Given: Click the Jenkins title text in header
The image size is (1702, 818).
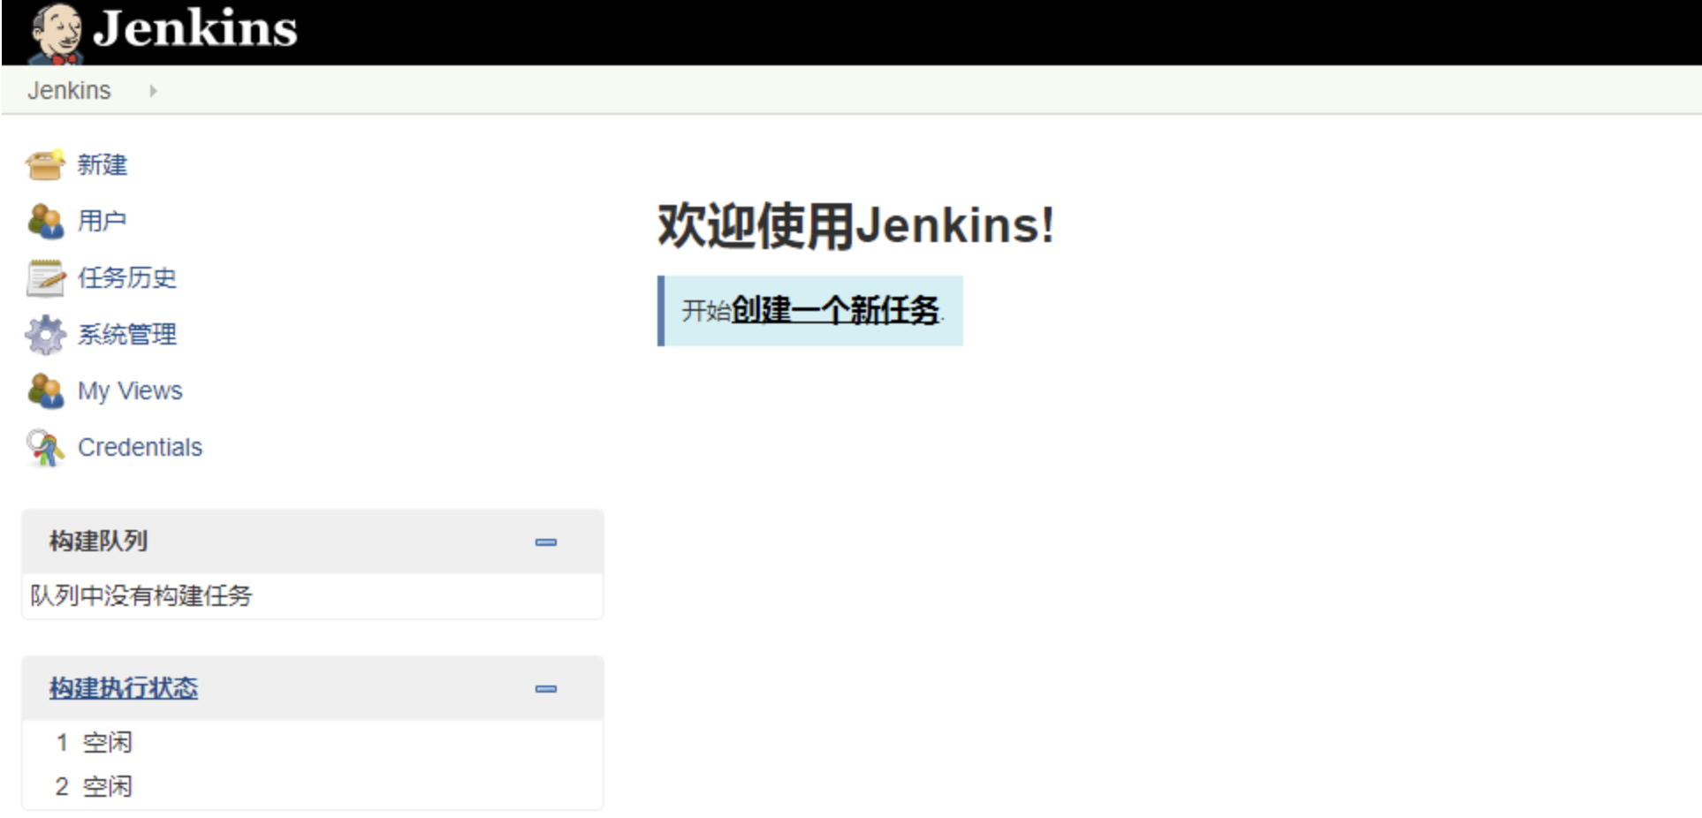Looking at the screenshot, I should coord(195,28).
